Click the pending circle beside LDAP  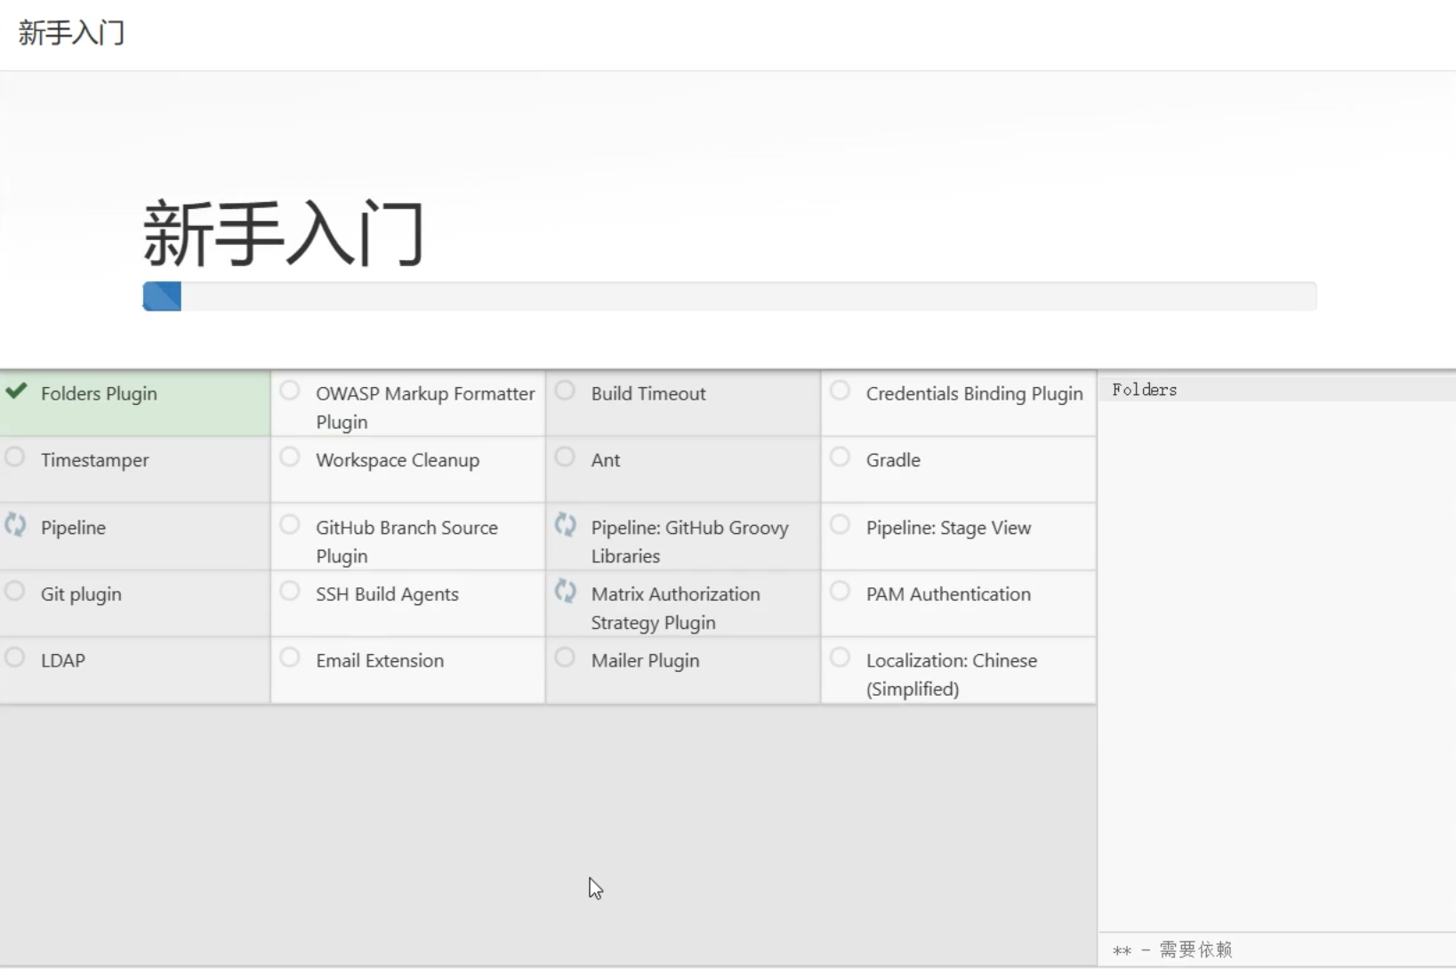point(14,658)
